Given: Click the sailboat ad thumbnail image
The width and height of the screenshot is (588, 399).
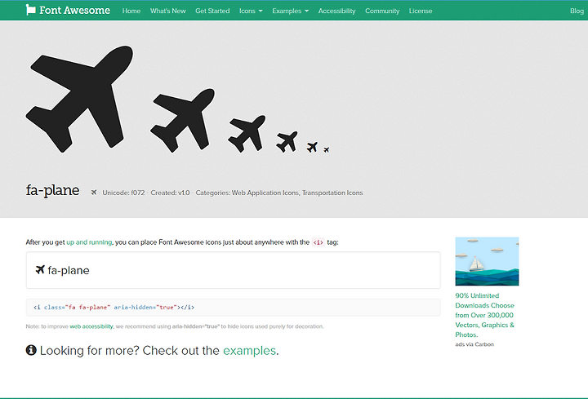Looking at the screenshot, I should (487, 261).
